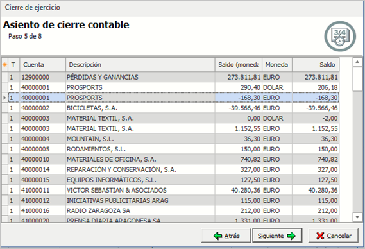The image size is (365, 249).
Task: Click the 150,00 saldo cell
Action: pyautogui.click(x=316, y=149)
